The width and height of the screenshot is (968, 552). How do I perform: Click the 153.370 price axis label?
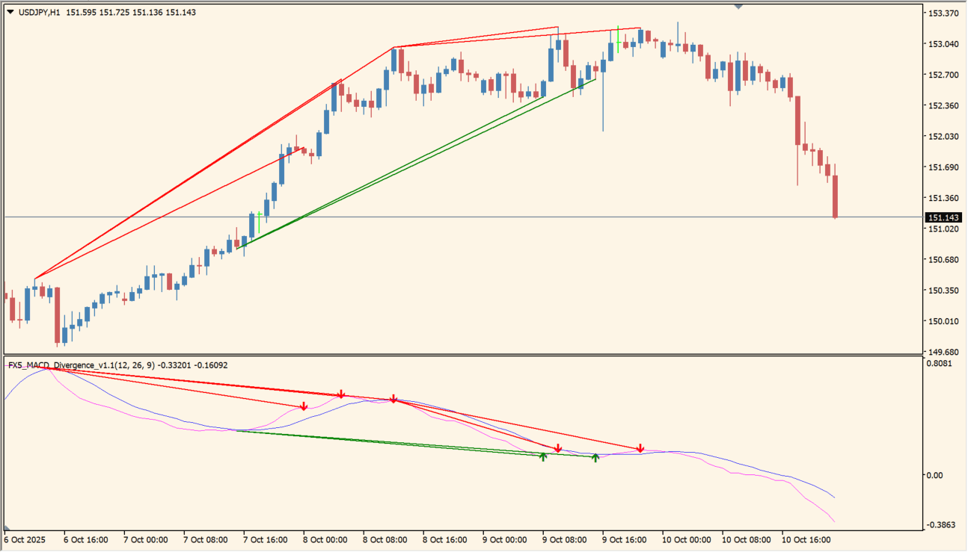943,13
